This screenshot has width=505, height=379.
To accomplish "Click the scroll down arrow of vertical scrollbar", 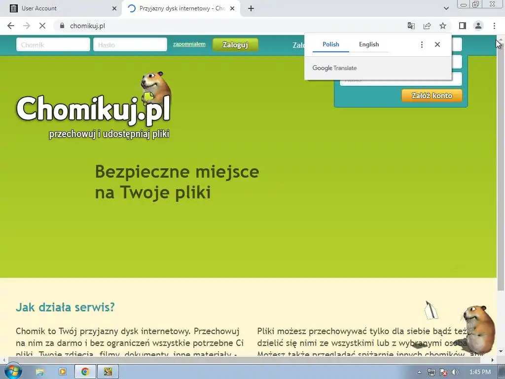I will pos(500,351).
